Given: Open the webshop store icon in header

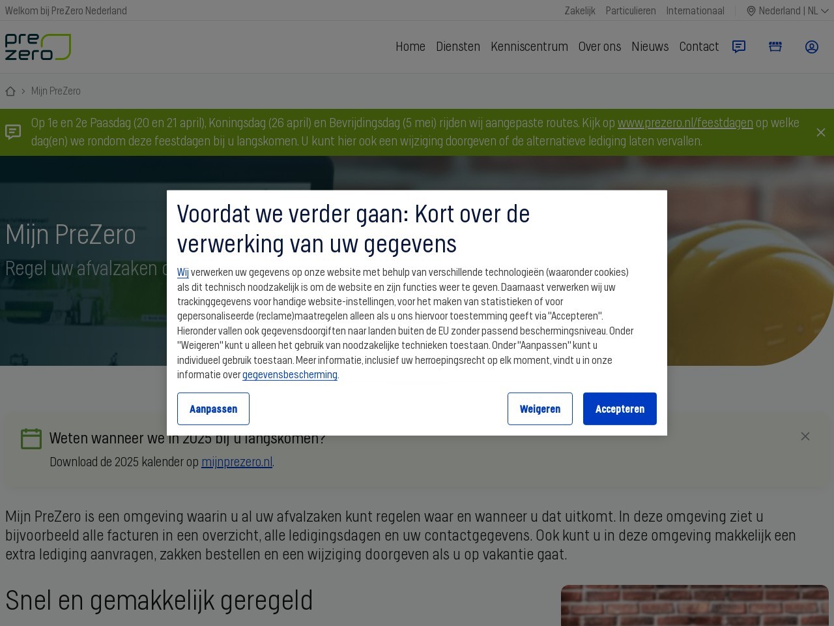Looking at the screenshot, I should tap(775, 47).
